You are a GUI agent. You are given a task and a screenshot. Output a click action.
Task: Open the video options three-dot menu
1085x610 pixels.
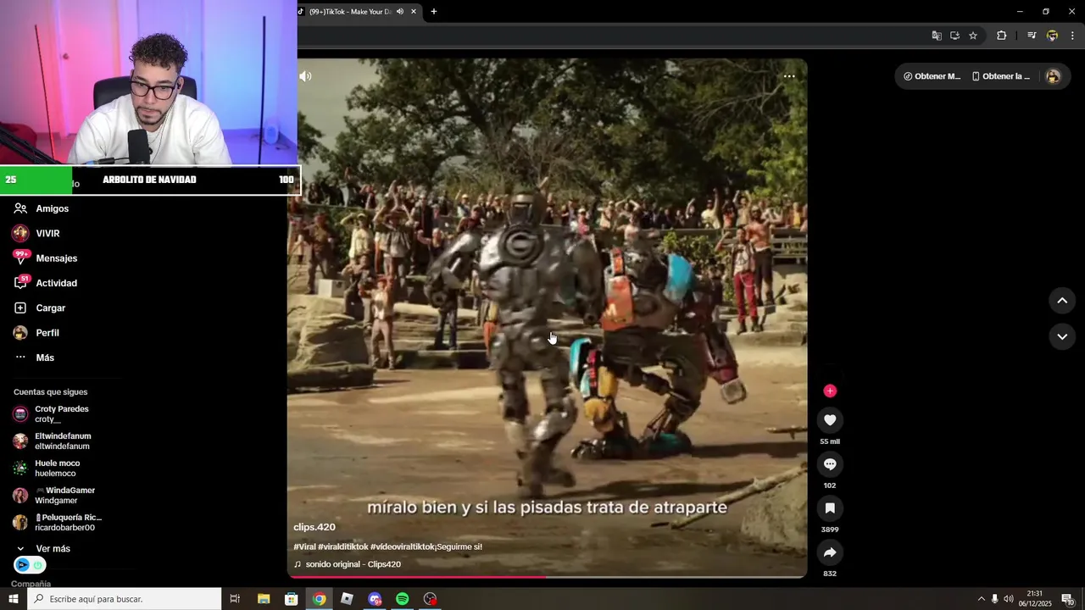(789, 76)
